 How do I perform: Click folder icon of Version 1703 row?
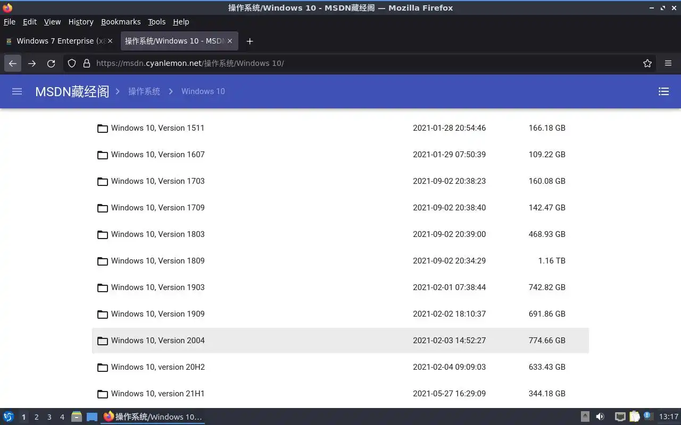pos(103,181)
